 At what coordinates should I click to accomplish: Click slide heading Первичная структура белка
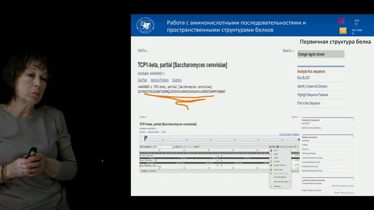[335, 41]
